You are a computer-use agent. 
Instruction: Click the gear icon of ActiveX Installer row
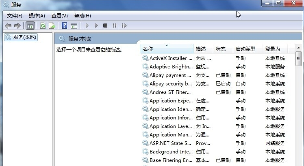click(x=145, y=58)
